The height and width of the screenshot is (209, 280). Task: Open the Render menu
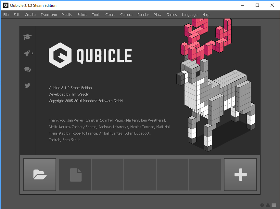[143, 15]
